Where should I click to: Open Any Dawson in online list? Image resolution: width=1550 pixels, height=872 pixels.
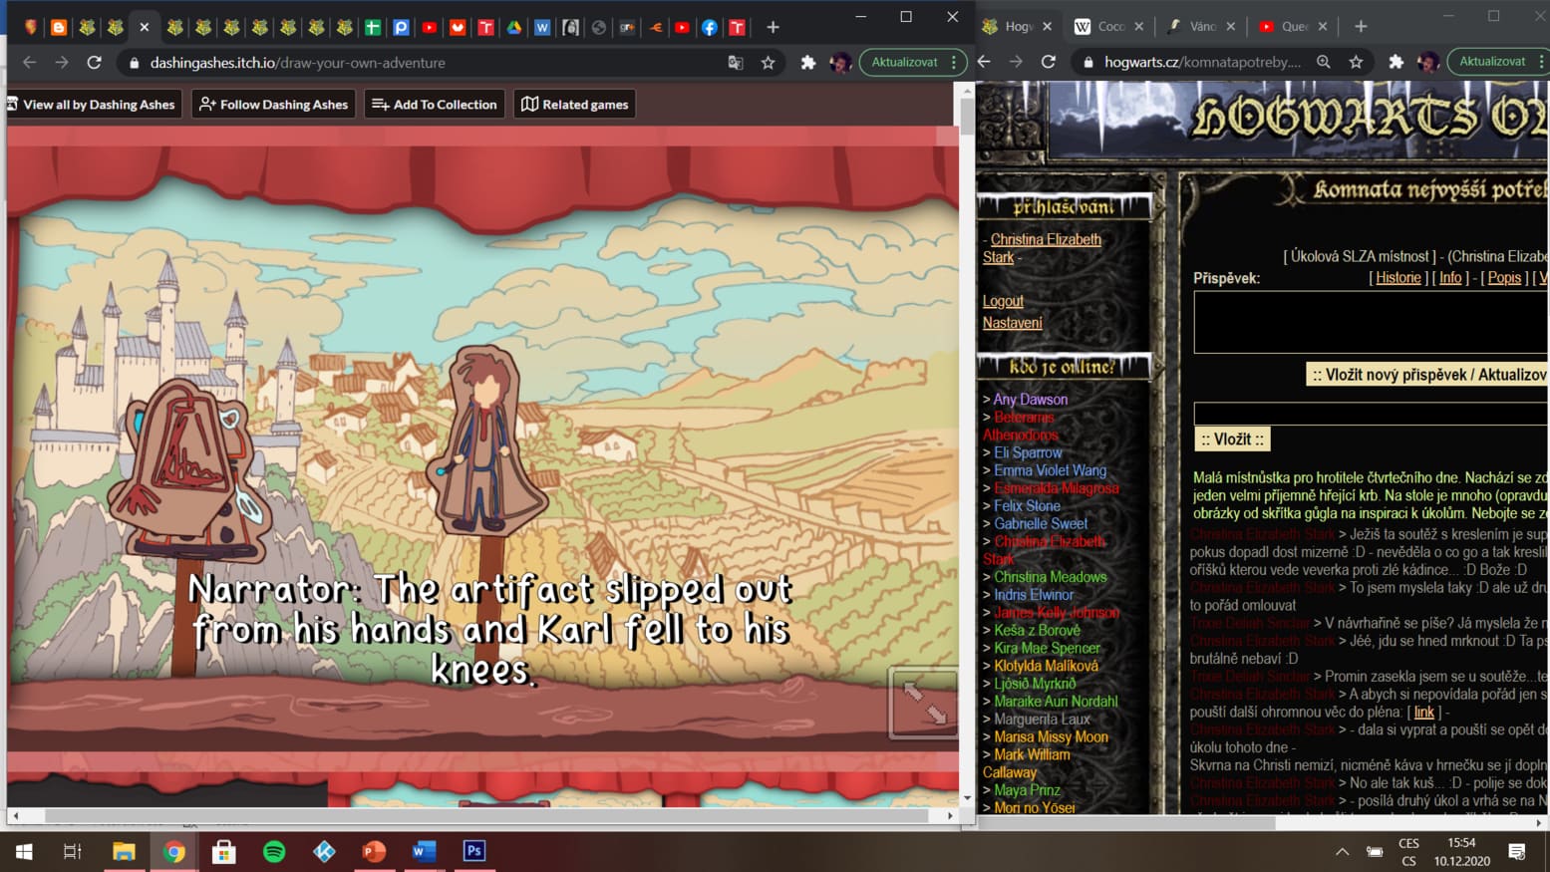point(1030,400)
